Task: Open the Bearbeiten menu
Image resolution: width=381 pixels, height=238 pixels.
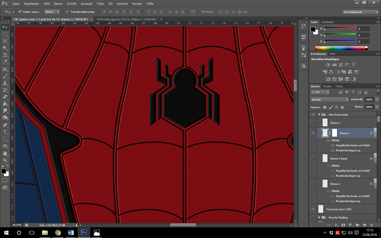Action: [x=32, y=4]
